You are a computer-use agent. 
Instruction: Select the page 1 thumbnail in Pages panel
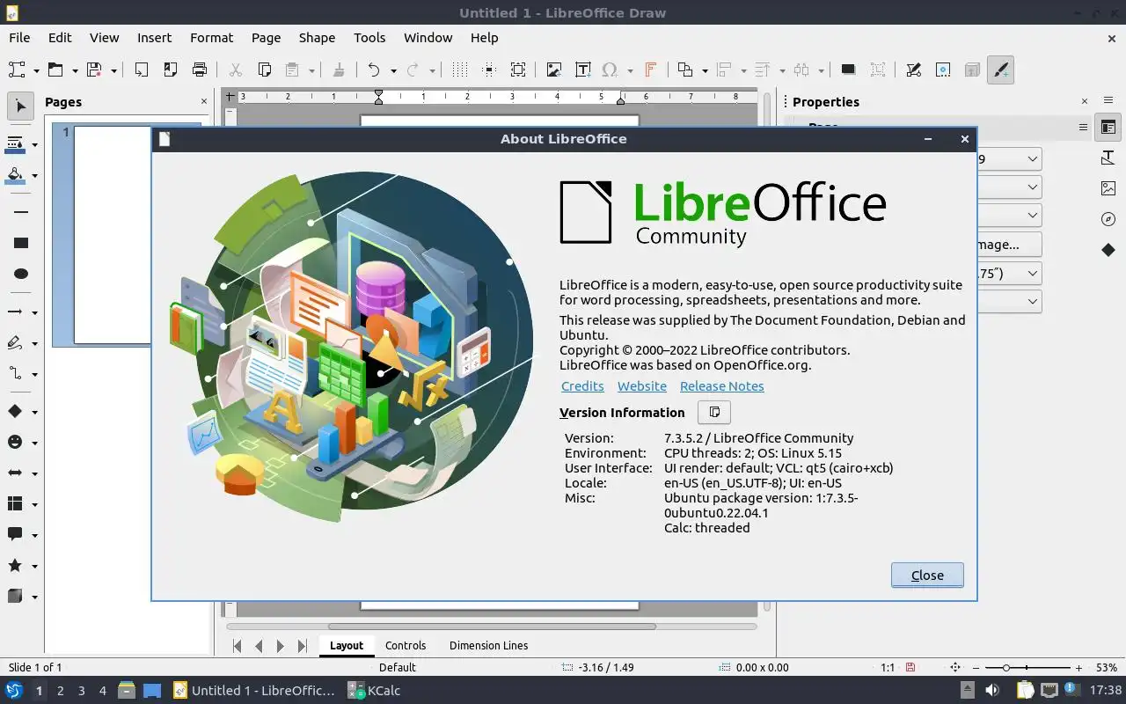[113, 235]
